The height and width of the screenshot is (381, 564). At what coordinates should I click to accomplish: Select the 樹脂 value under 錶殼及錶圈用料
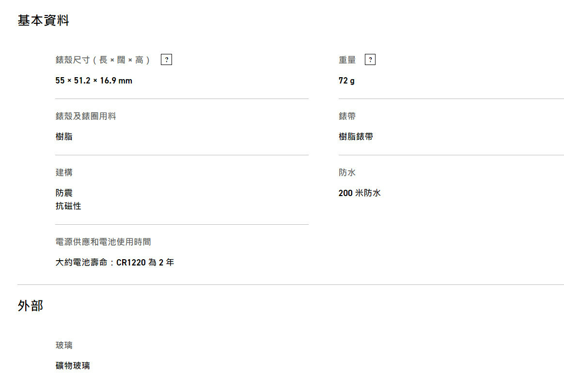(64, 137)
